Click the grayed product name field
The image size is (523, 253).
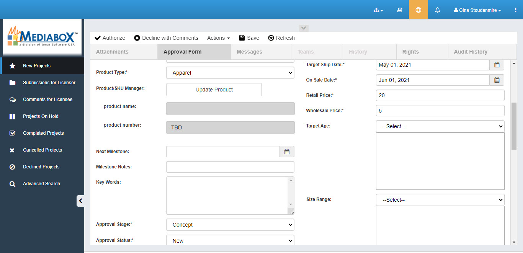point(230,109)
